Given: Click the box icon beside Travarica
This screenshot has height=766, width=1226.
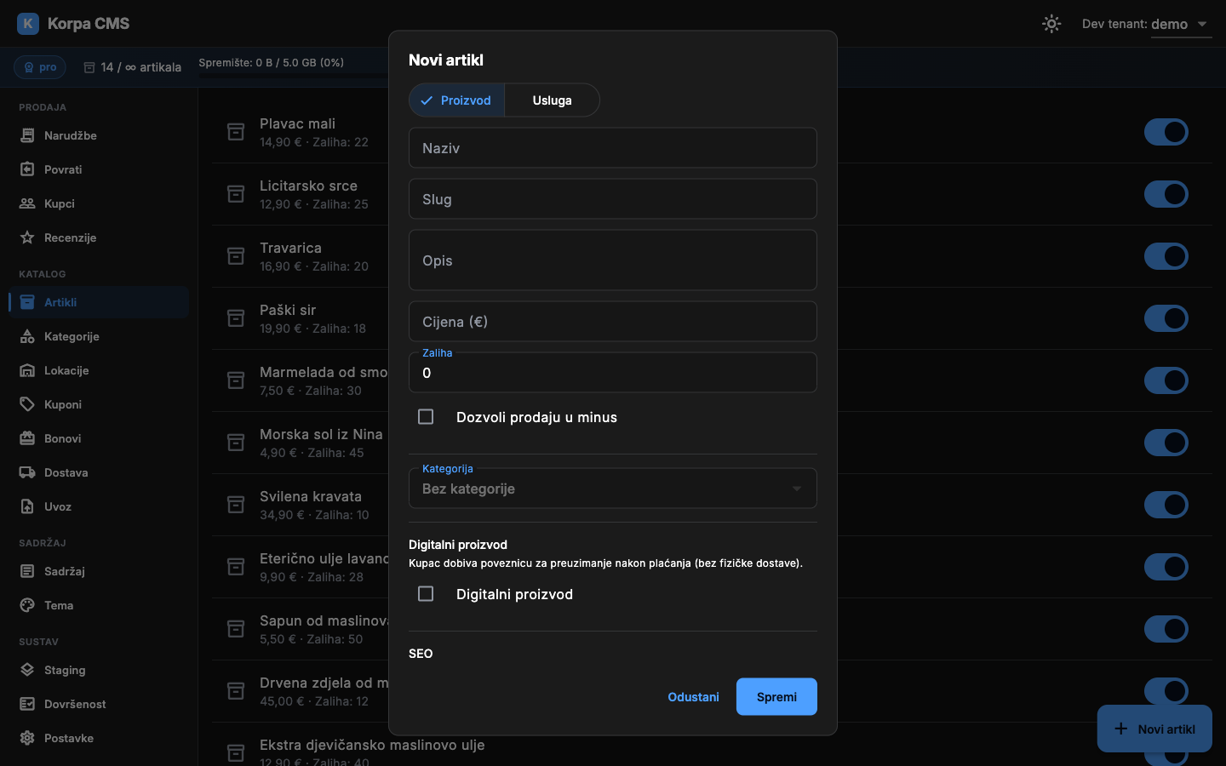Looking at the screenshot, I should [x=236, y=256].
